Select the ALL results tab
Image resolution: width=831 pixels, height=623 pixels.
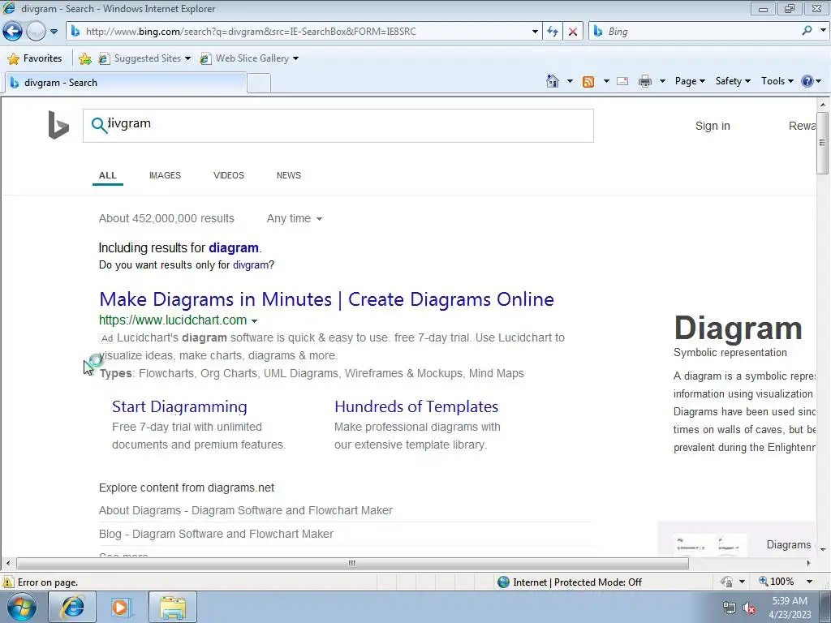[x=108, y=175]
